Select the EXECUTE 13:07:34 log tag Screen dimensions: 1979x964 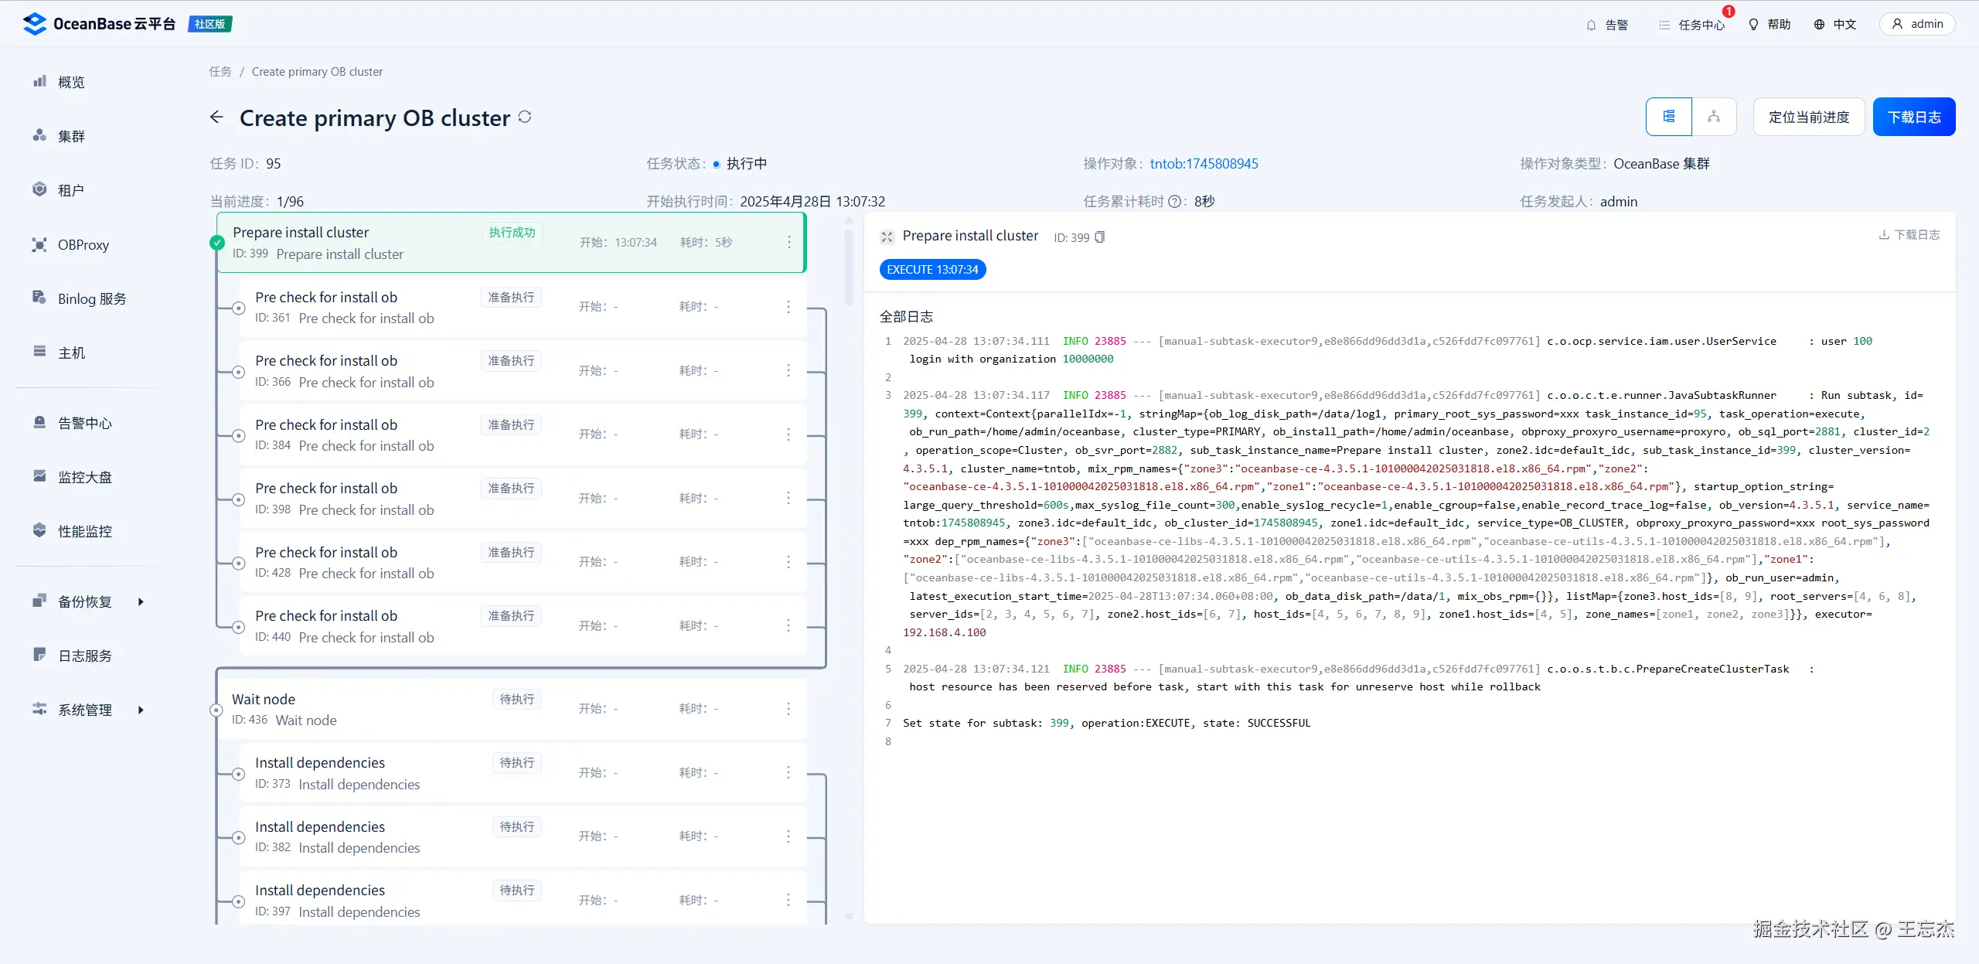coord(932,270)
